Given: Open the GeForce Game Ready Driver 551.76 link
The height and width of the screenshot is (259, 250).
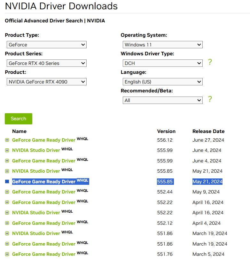Looking at the screenshot, I should [x=43, y=255].
